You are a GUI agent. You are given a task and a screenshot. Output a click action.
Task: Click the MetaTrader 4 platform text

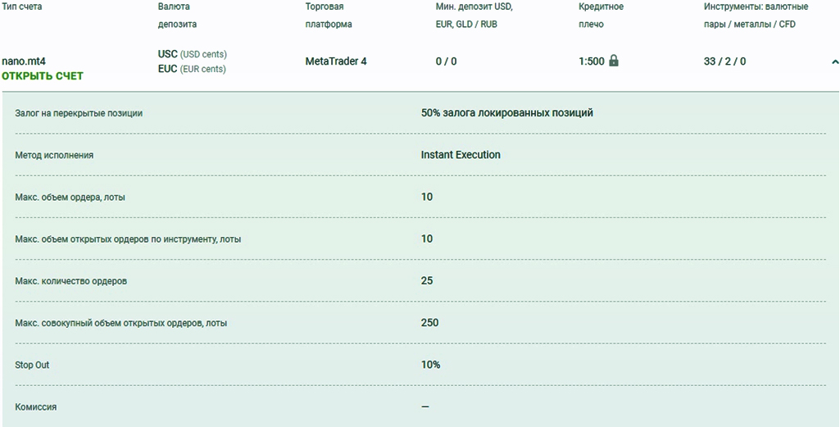(336, 61)
